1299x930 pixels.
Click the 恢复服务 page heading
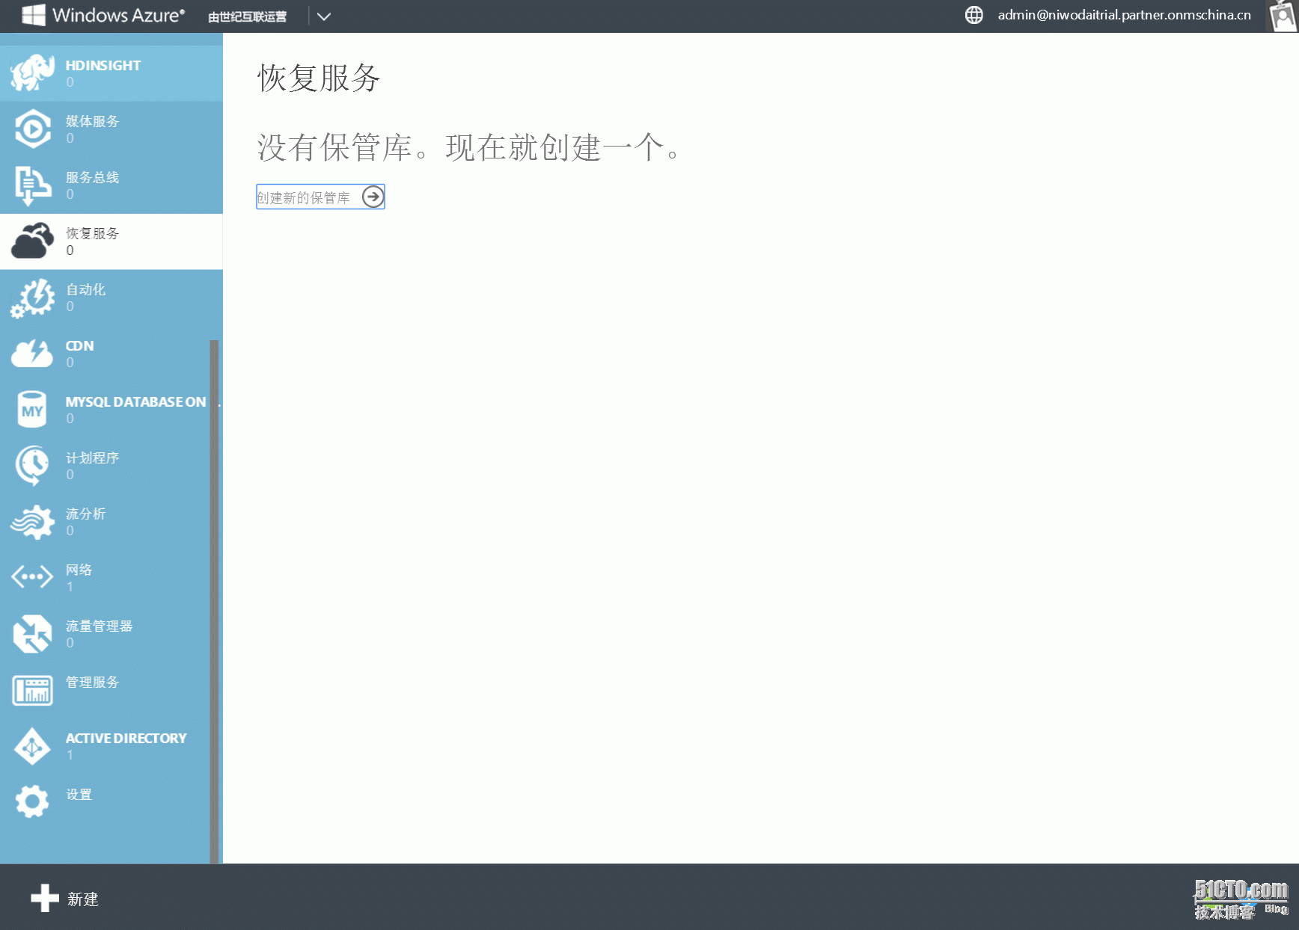pyautogui.click(x=319, y=78)
